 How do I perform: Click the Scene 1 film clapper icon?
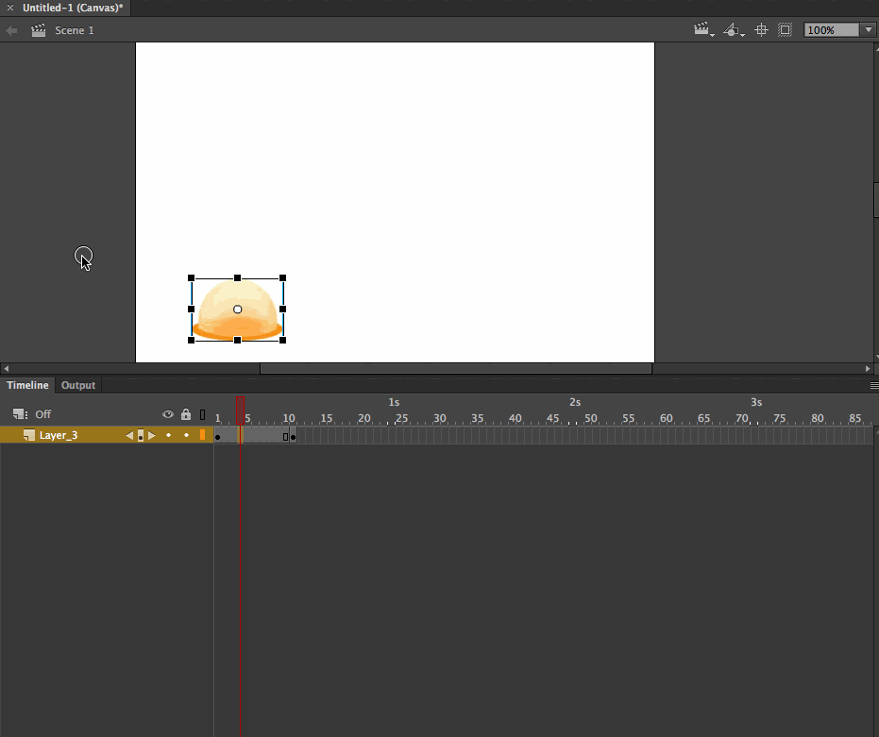[39, 29]
